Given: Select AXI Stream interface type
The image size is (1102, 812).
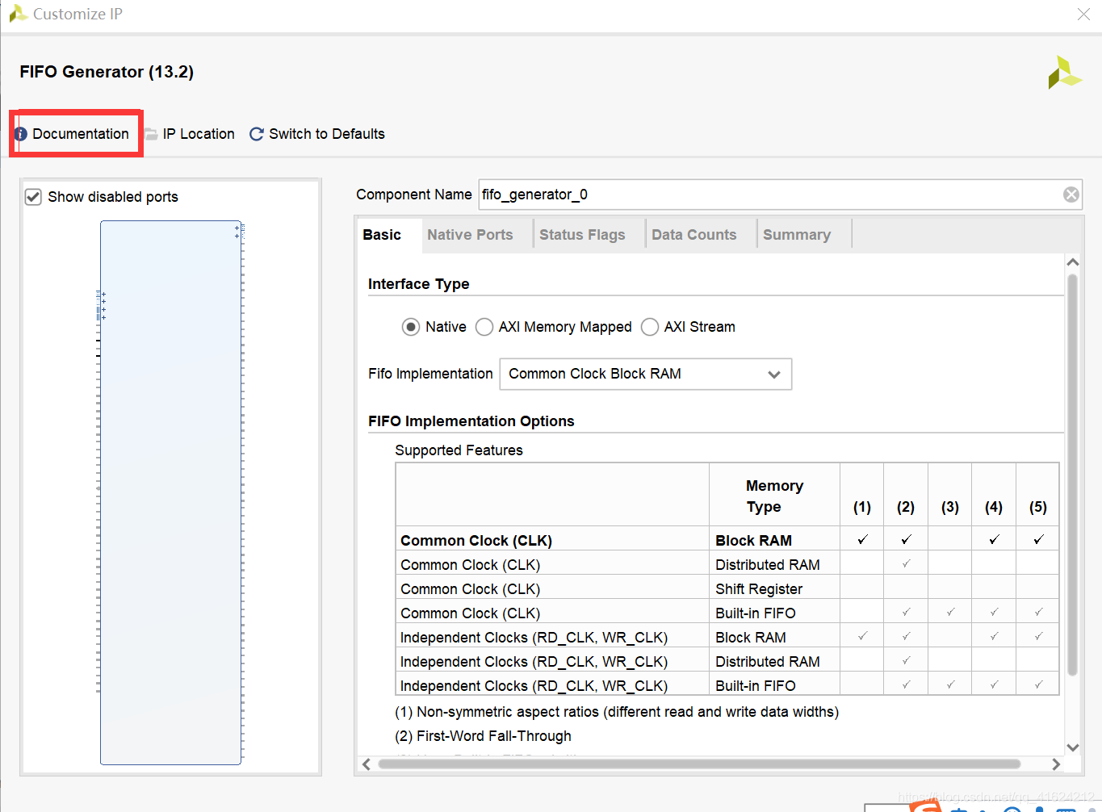Looking at the screenshot, I should pos(650,327).
